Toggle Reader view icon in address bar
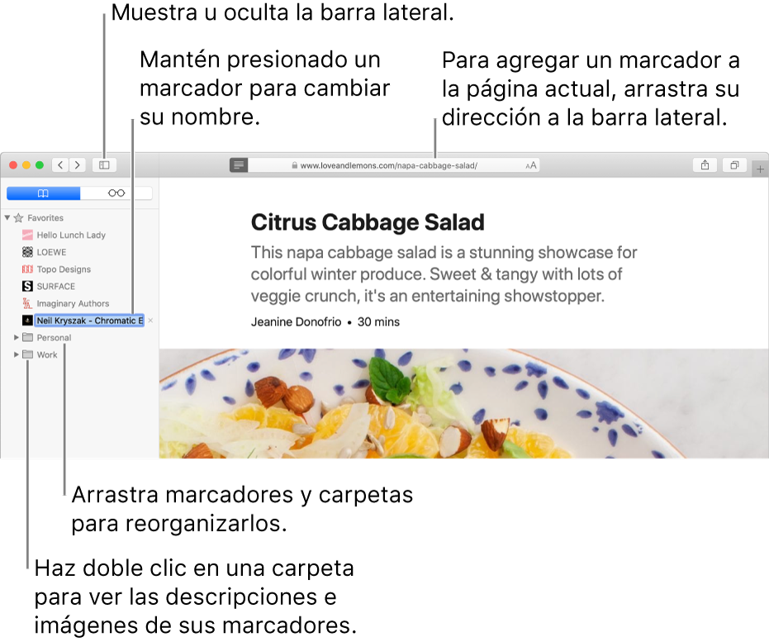This screenshot has width=769, height=642. coord(239,165)
